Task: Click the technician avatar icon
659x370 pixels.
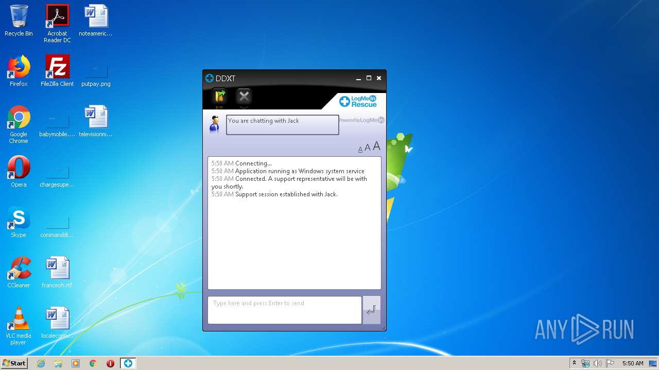Action: tap(215, 124)
